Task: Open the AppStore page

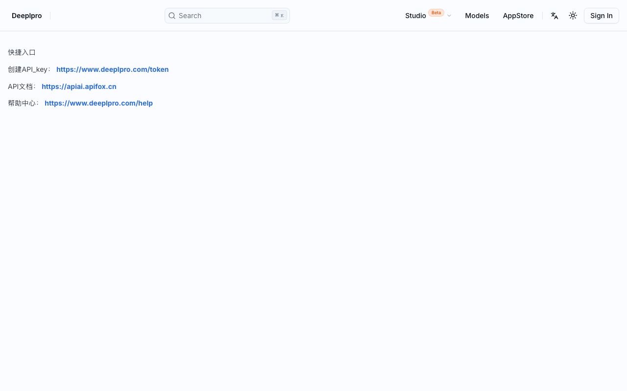Action: 518,16
